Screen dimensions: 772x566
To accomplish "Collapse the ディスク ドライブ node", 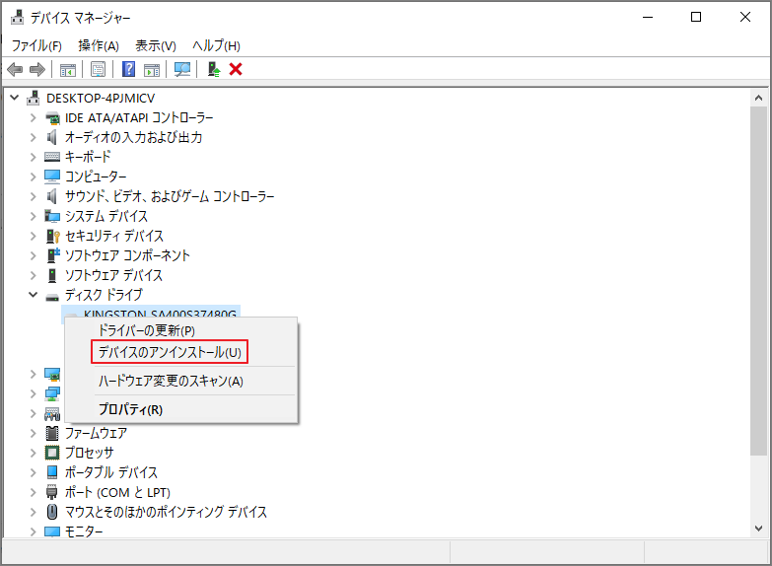I will click(33, 295).
